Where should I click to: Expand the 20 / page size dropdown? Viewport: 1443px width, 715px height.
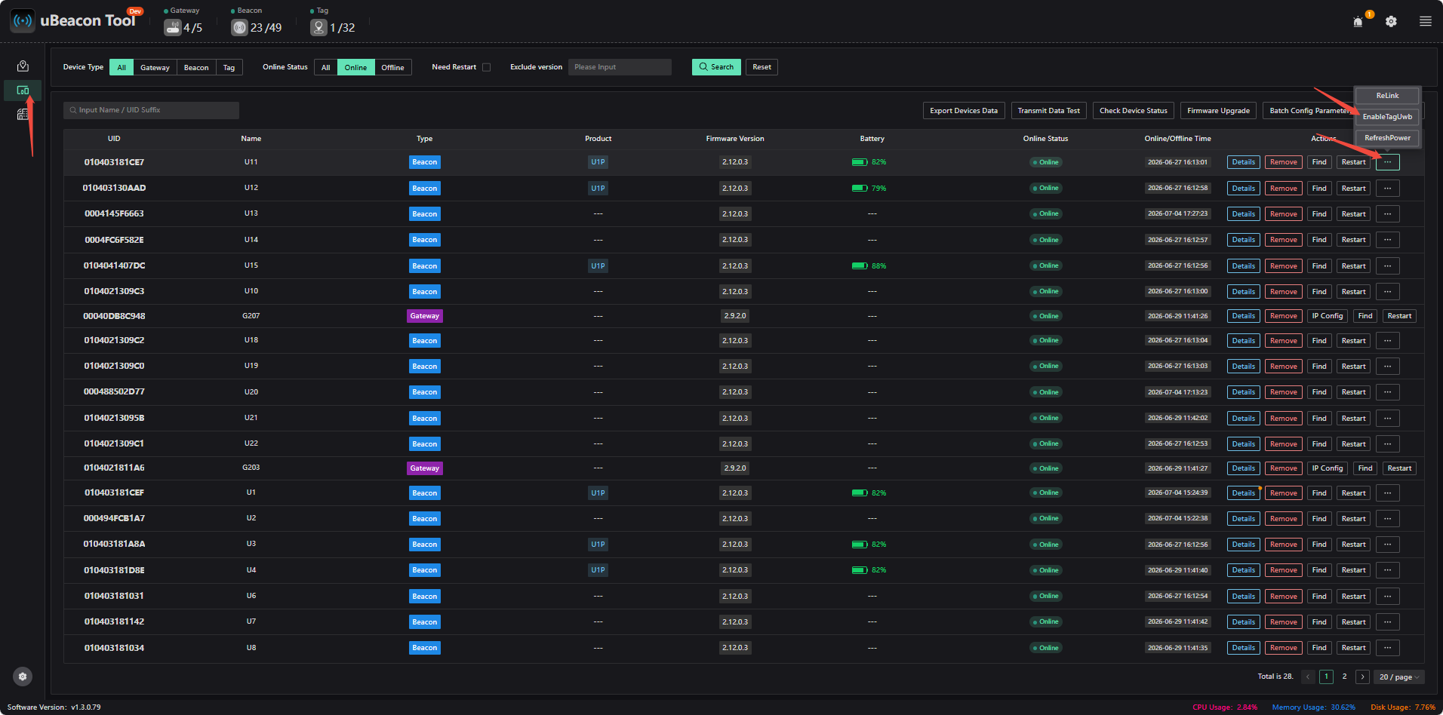point(1399,677)
